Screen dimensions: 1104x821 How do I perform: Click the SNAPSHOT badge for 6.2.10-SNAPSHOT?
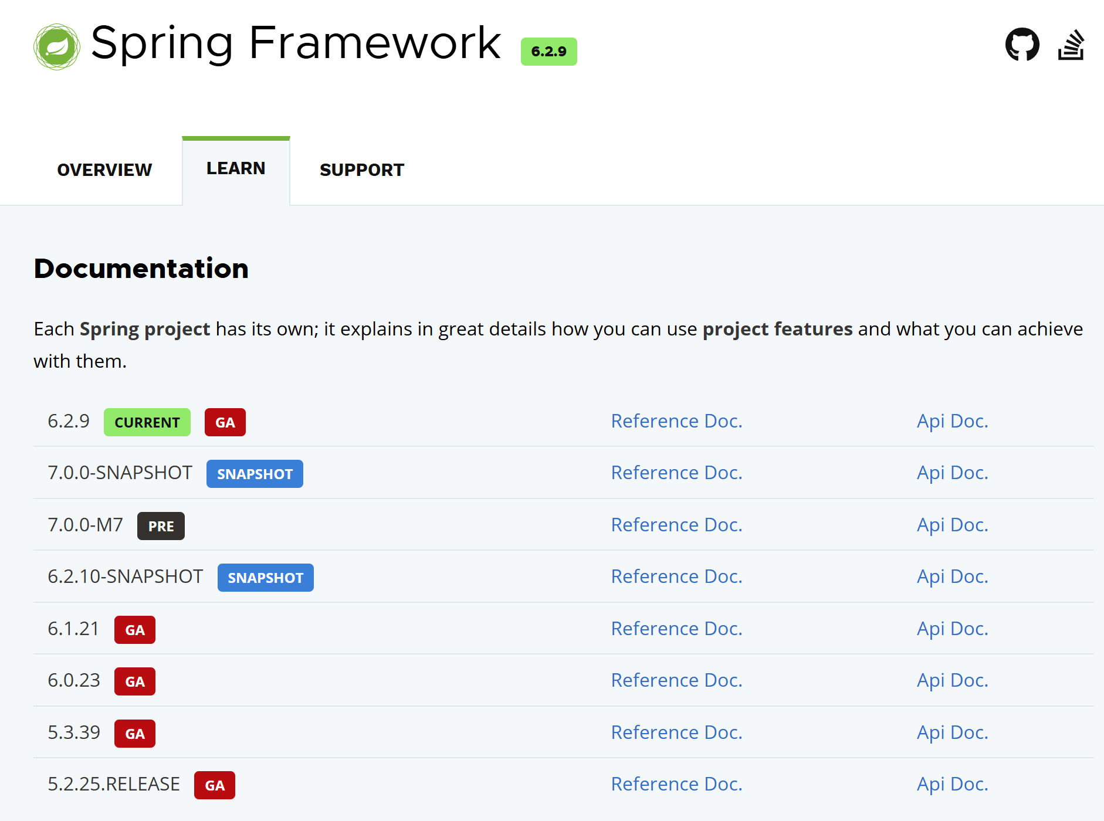coord(266,578)
